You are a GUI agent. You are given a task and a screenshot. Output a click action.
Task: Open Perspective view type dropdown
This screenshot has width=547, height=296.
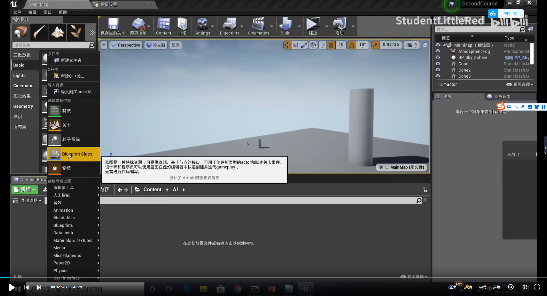[x=126, y=45]
